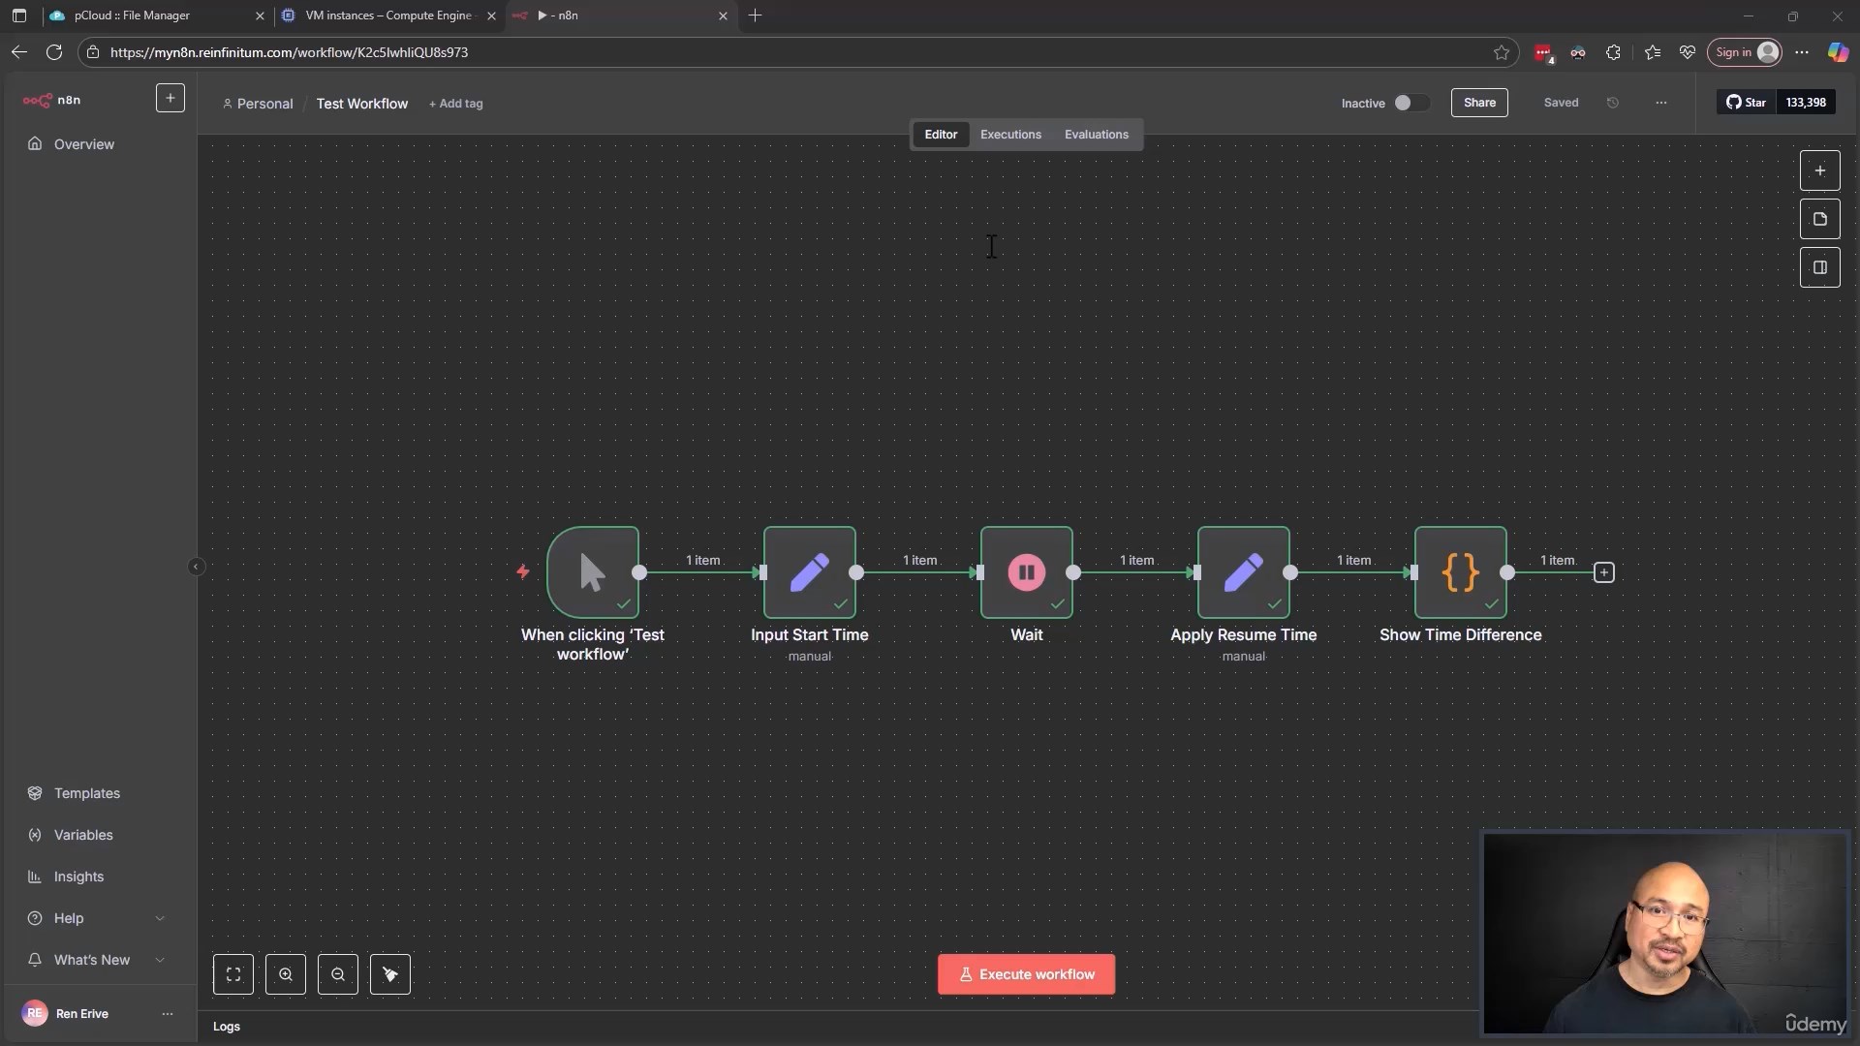
Task: Add sticky note from canvas sidebar
Action: 1819,219
